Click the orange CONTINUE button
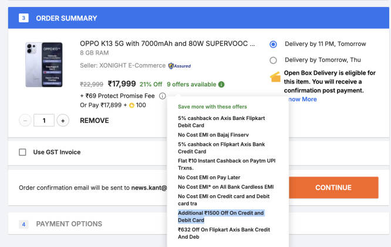 (333, 188)
